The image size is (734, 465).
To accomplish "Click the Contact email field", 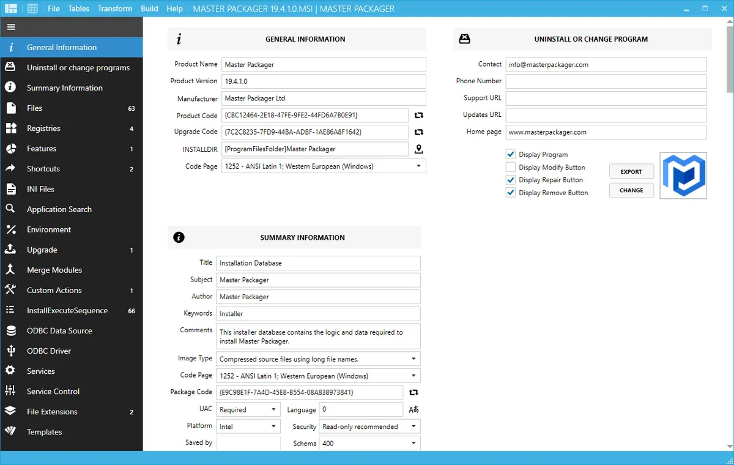I will [606, 64].
